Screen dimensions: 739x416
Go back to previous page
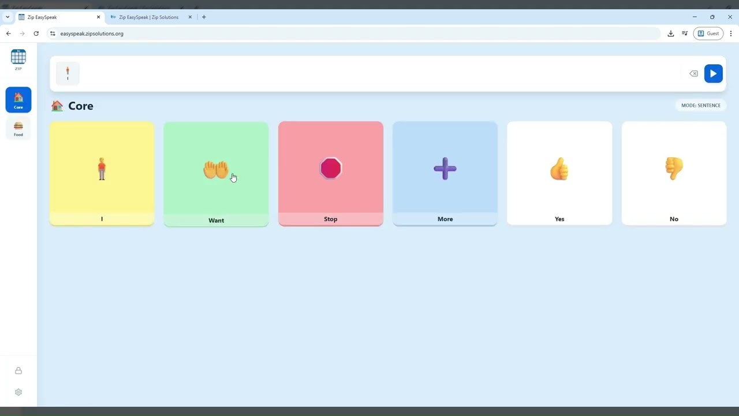(8, 34)
